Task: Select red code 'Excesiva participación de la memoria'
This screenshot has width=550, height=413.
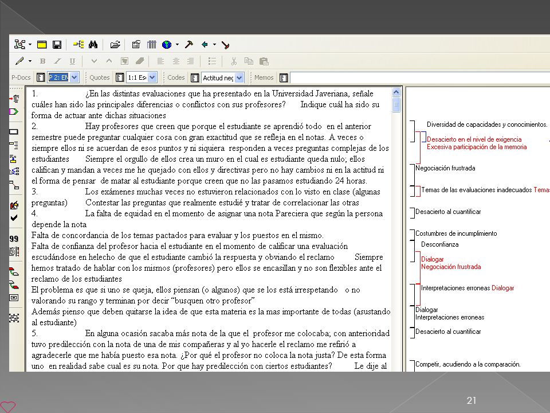Action: (x=476, y=147)
